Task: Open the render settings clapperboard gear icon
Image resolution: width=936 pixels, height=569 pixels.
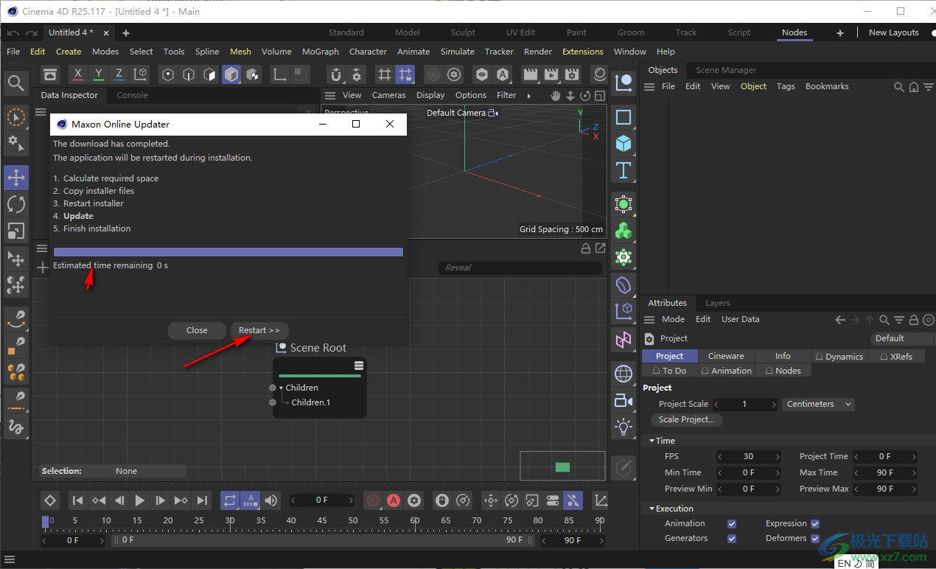Action: pos(572,74)
